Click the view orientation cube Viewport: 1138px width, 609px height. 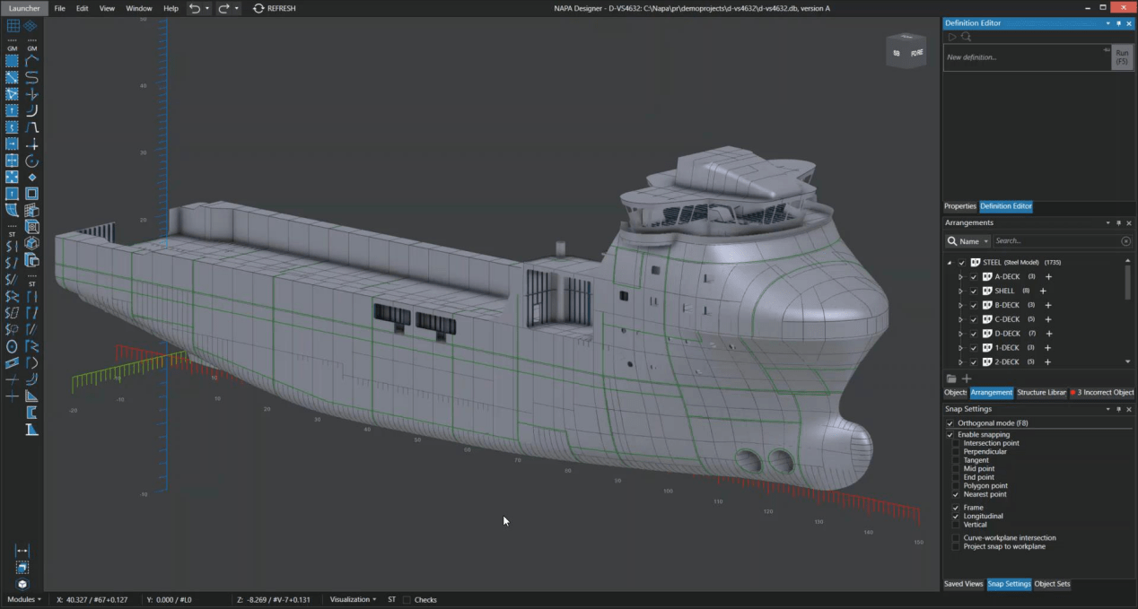pos(905,52)
